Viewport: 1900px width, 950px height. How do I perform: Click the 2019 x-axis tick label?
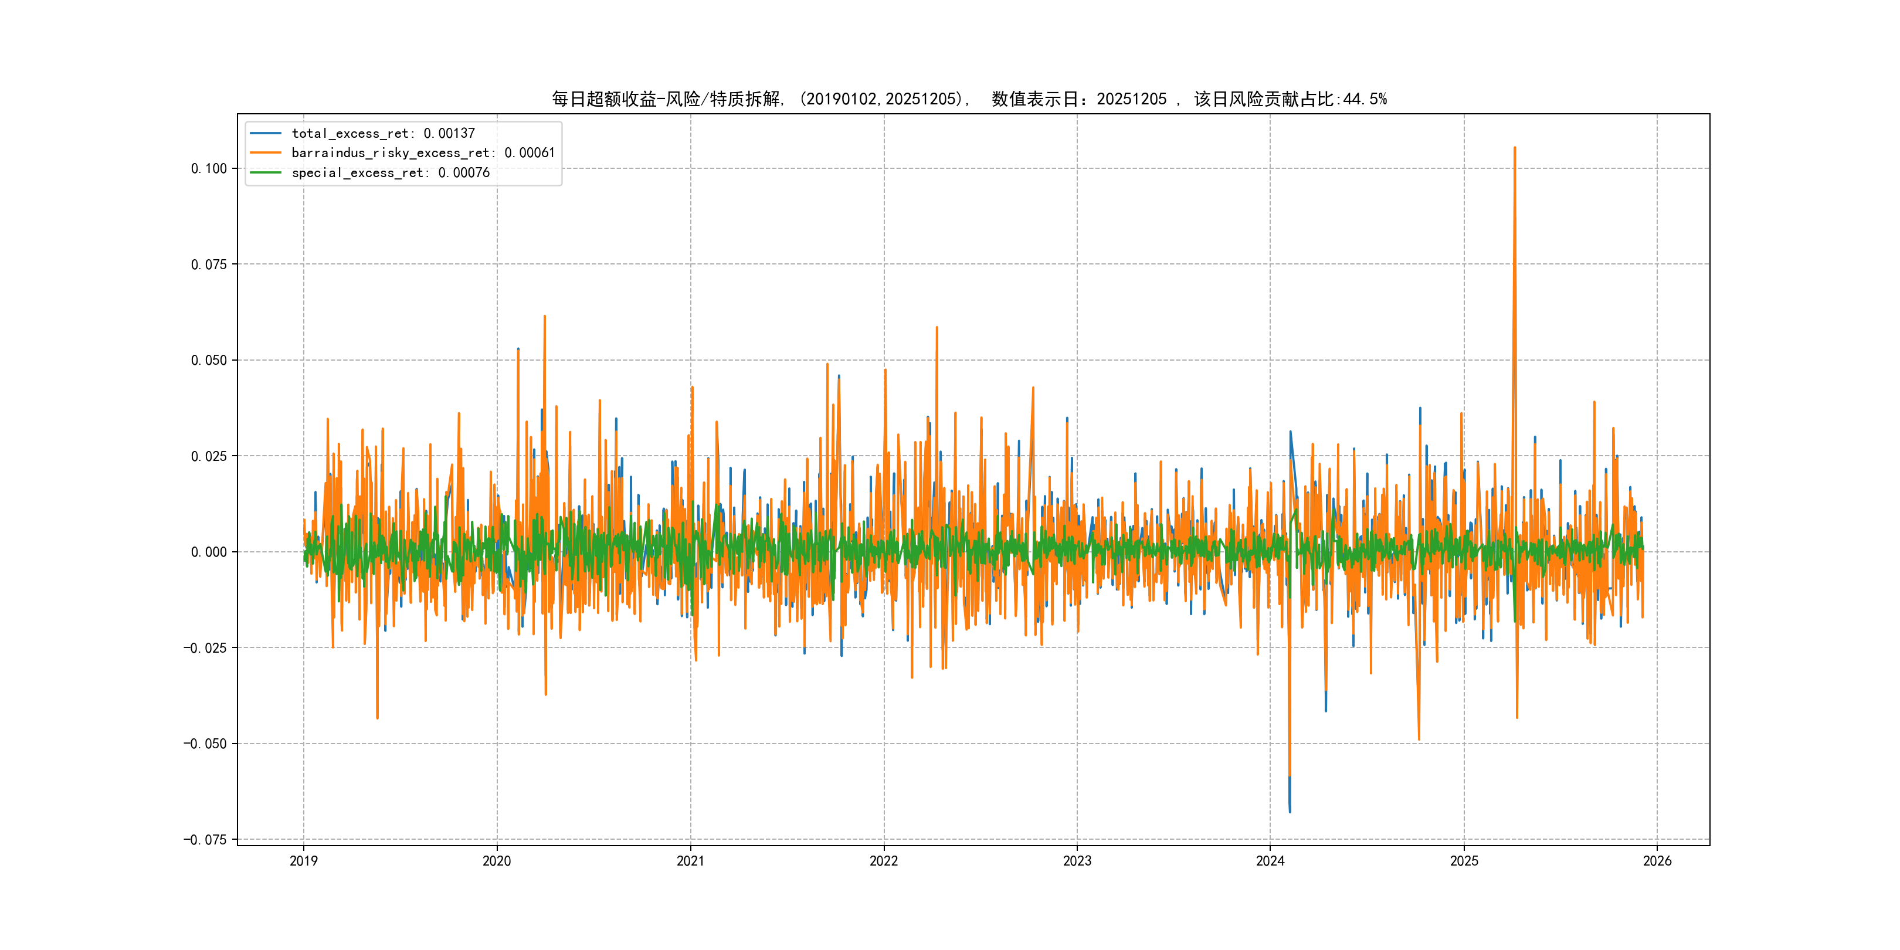[303, 861]
